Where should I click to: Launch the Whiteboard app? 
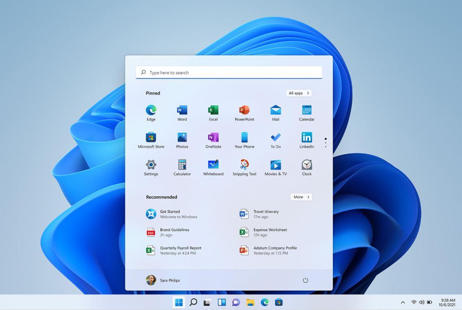coord(213,165)
